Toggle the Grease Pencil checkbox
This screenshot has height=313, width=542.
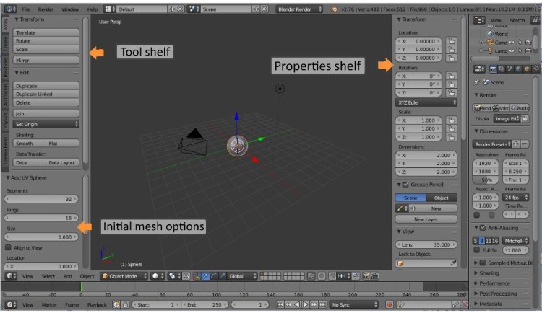pos(405,185)
